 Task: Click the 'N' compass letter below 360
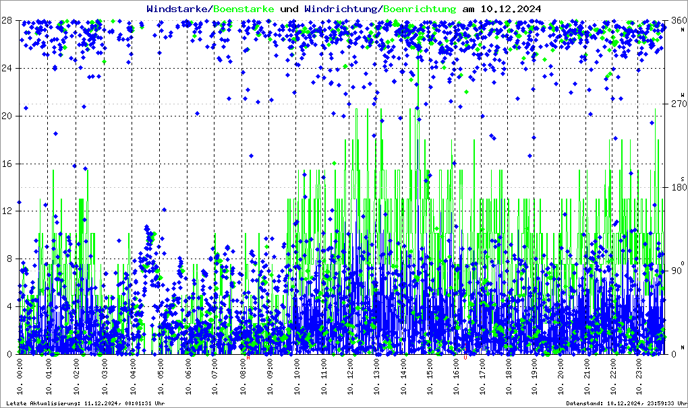[x=683, y=30]
